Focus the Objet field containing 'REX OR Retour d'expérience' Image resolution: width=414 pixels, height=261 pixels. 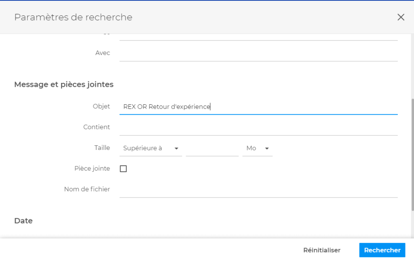click(x=259, y=107)
